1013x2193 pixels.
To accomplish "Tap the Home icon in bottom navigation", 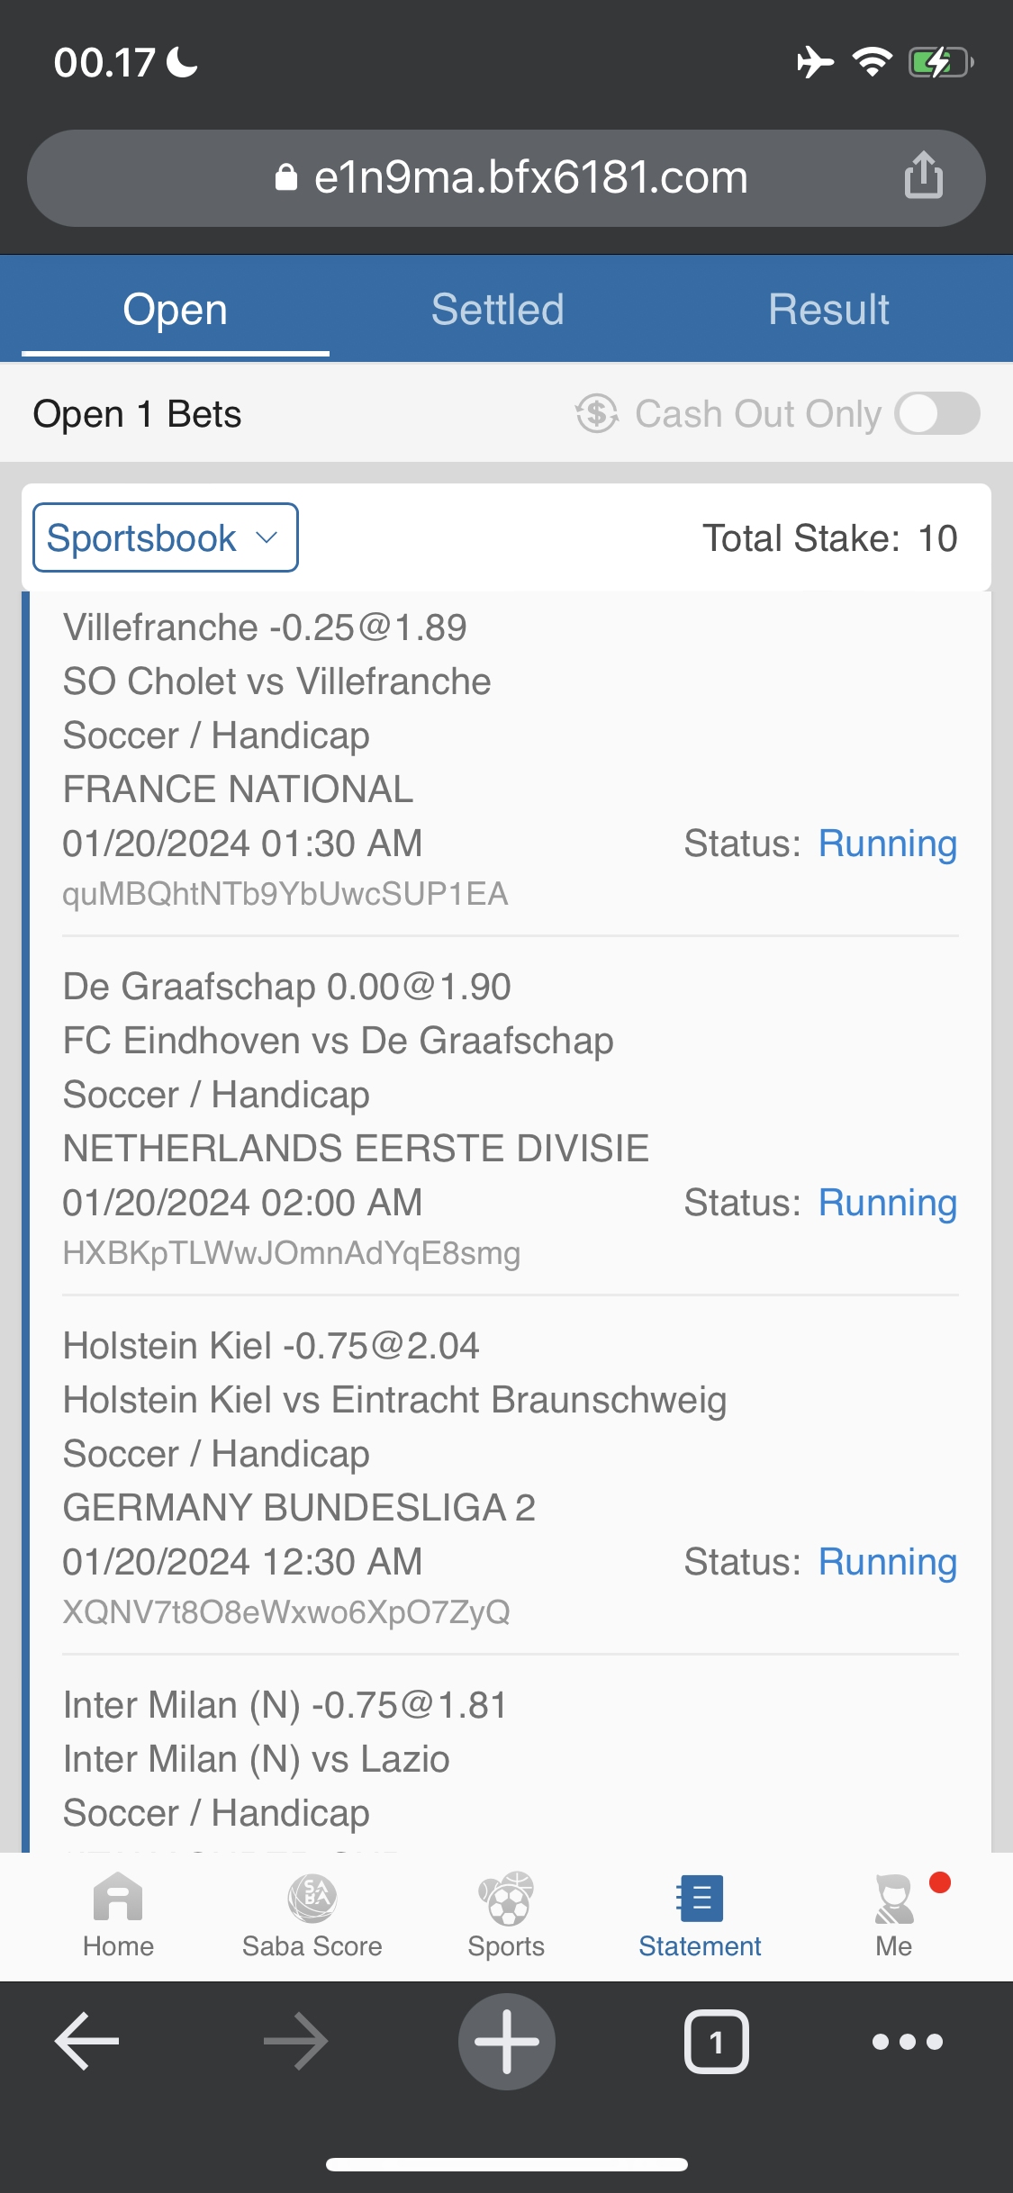I will (x=118, y=1898).
